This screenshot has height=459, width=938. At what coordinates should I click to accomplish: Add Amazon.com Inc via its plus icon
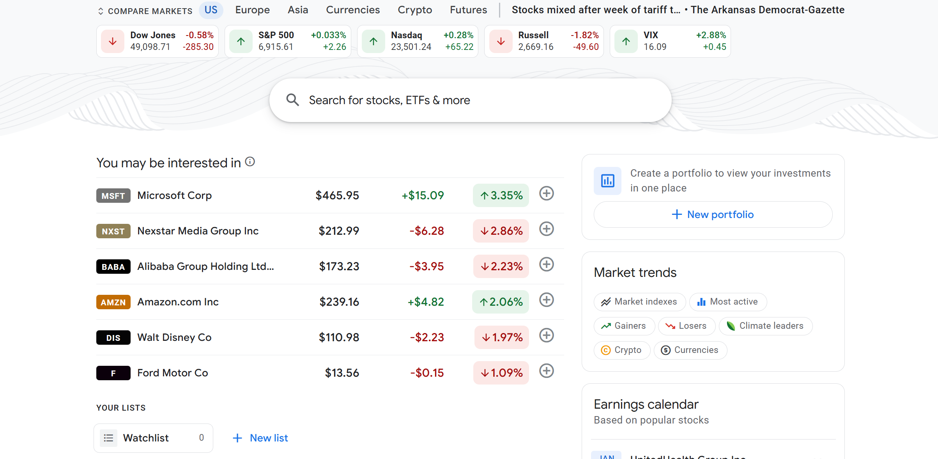(546, 300)
